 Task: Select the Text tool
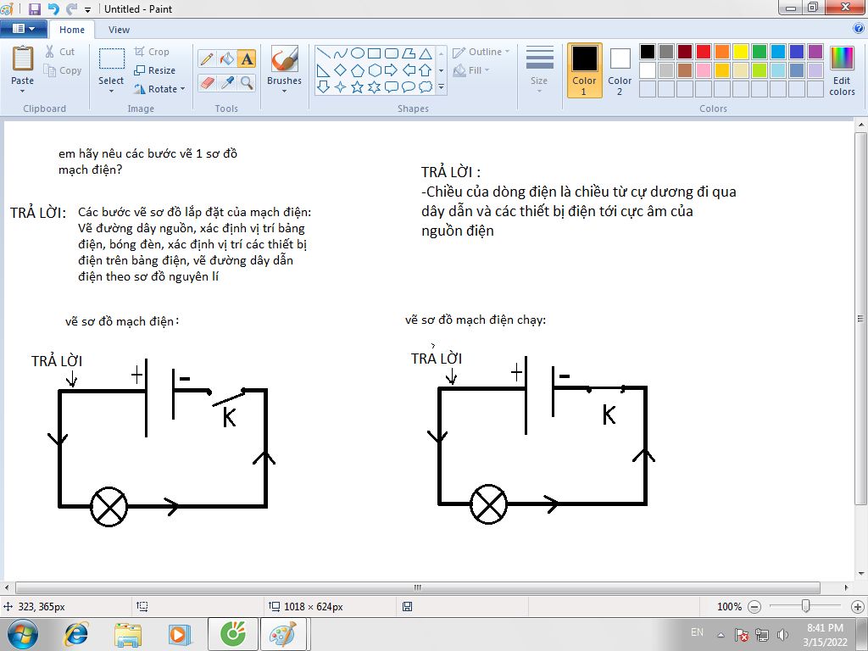point(247,58)
